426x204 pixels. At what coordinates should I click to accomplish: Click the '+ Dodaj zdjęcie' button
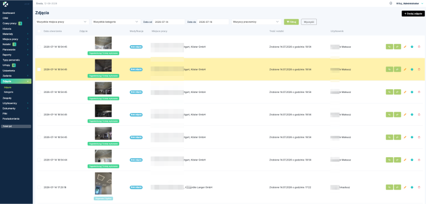tap(413, 13)
